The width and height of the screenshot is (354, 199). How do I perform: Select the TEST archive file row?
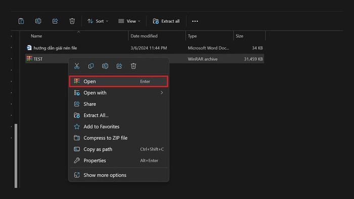(145, 59)
